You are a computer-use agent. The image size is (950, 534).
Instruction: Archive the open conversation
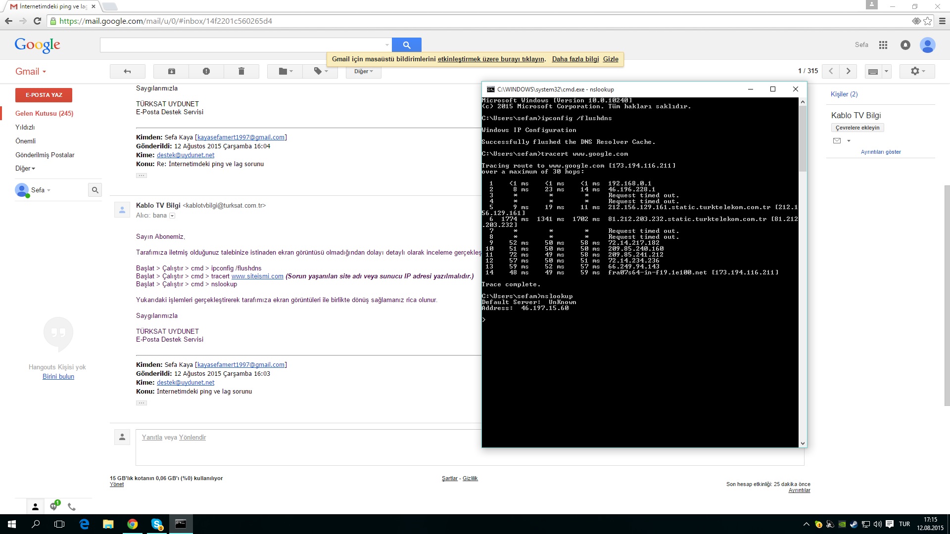coord(171,71)
